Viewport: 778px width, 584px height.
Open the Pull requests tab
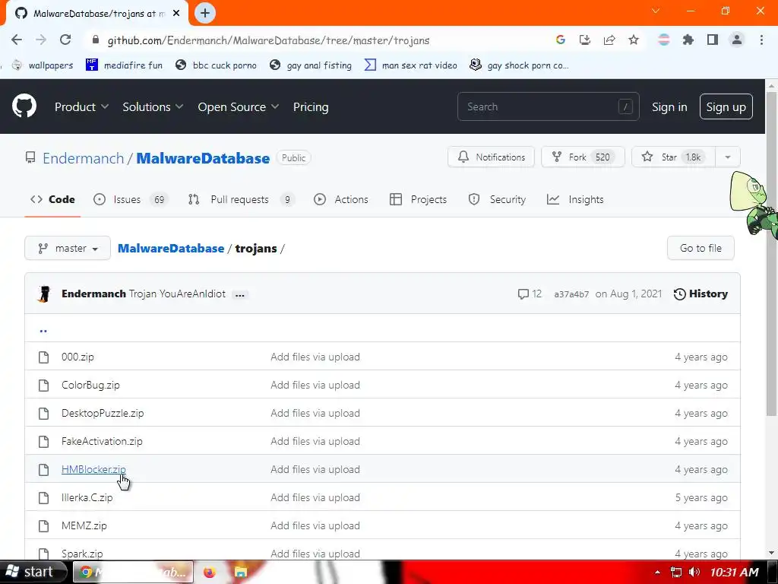[x=241, y=200]
